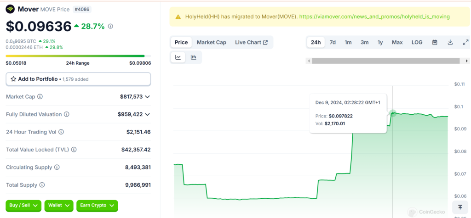Click the line chart view icon
The width and height of the screenshot is (471, 218).
tap(178, 57)
